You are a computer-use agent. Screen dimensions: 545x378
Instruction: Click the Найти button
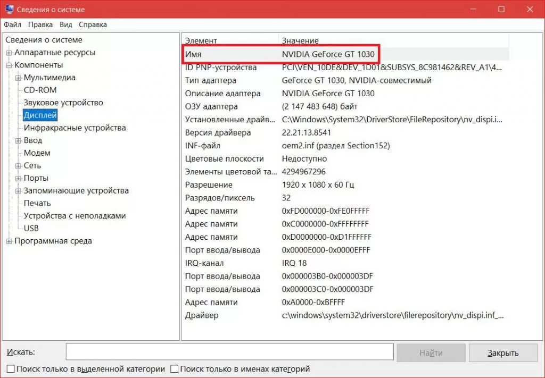(x=431, y=353)
